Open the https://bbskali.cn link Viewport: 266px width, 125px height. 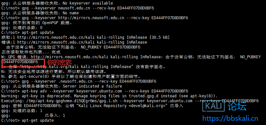point(230,118)
